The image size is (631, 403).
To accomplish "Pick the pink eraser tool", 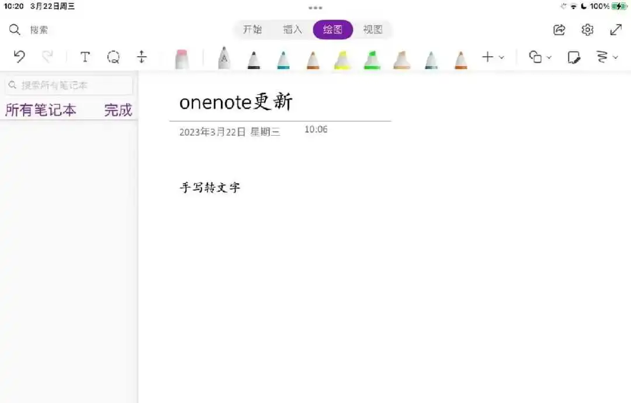I will click(182, 59).
